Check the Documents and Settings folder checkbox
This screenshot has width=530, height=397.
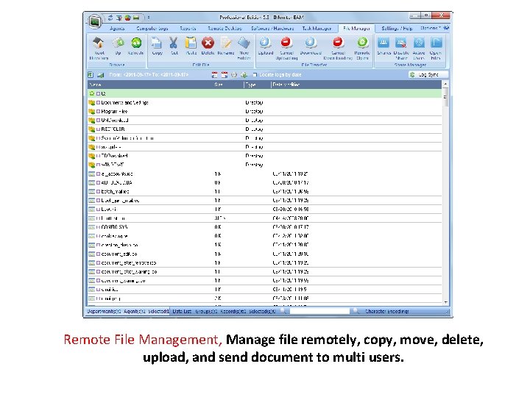click(x=99, y=102)
